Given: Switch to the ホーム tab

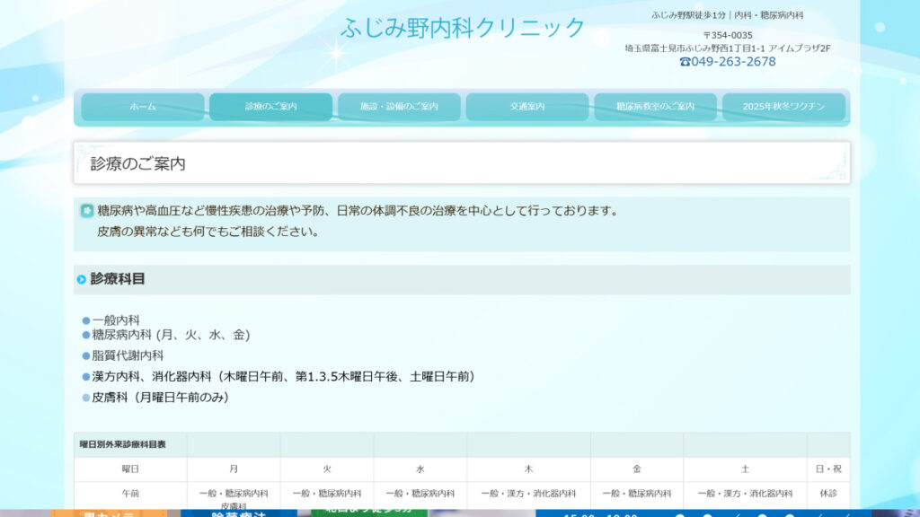Looking at the screenshot, I should [x=144, y=106].
